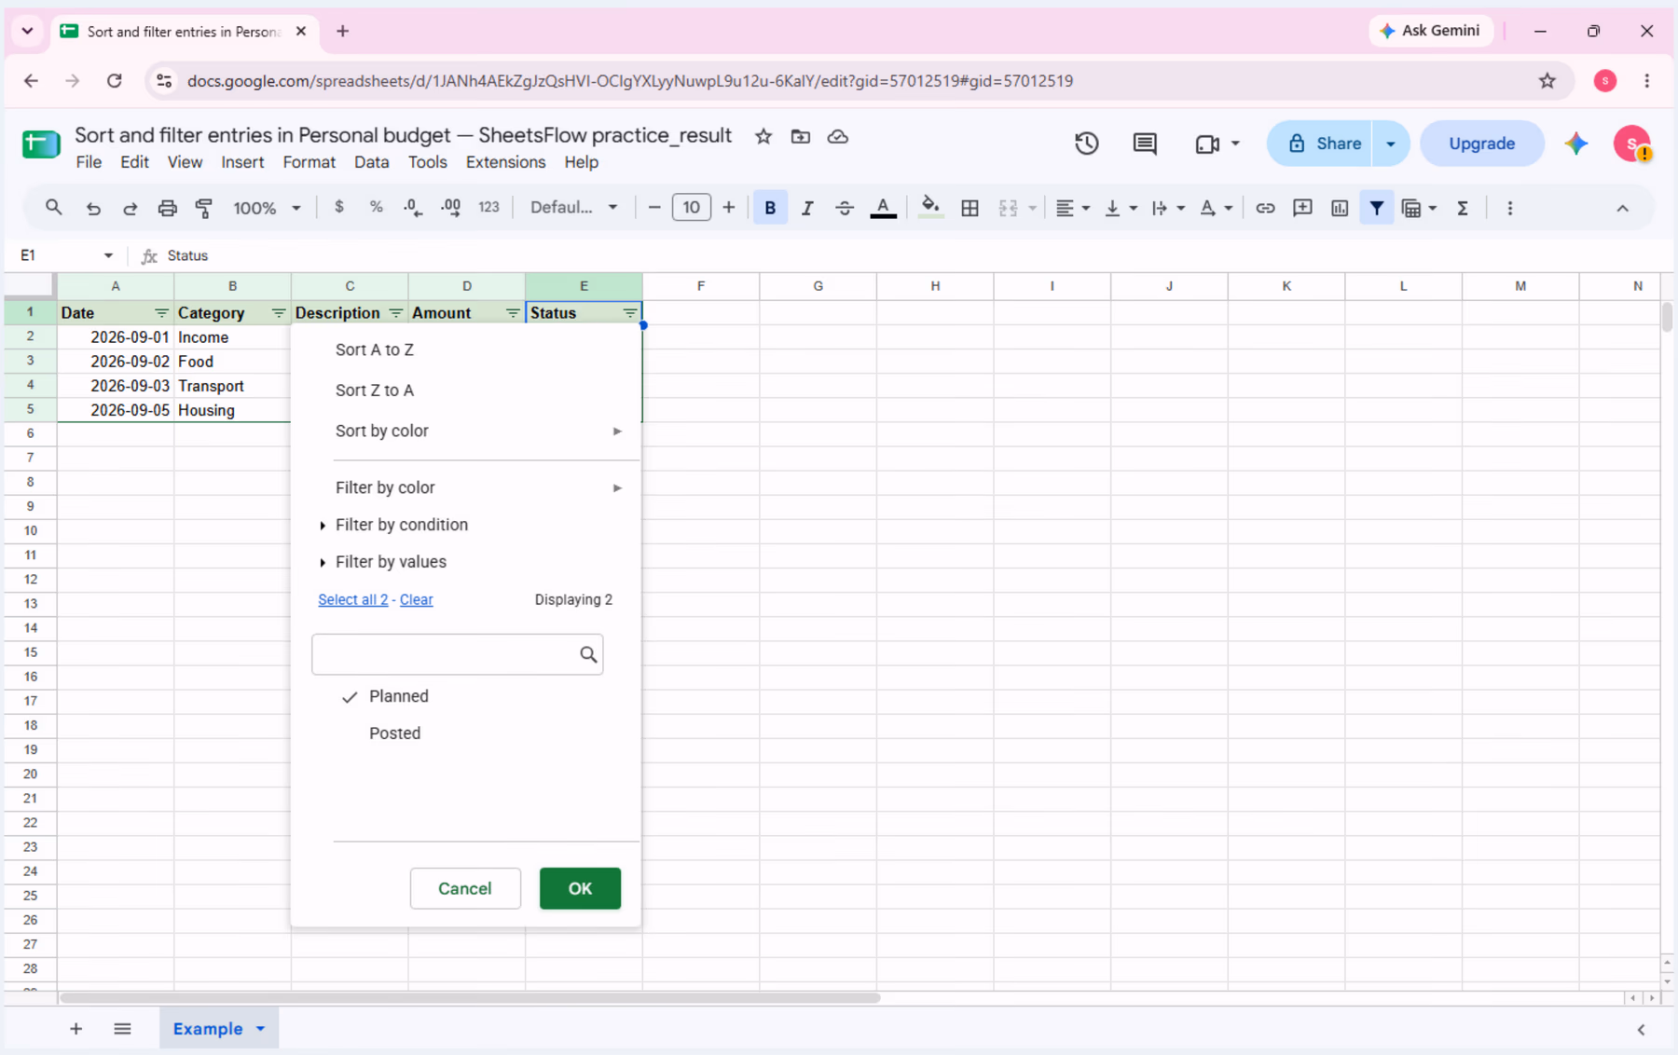Open the Share options dropdown arrow

[x=1391, y=144]
